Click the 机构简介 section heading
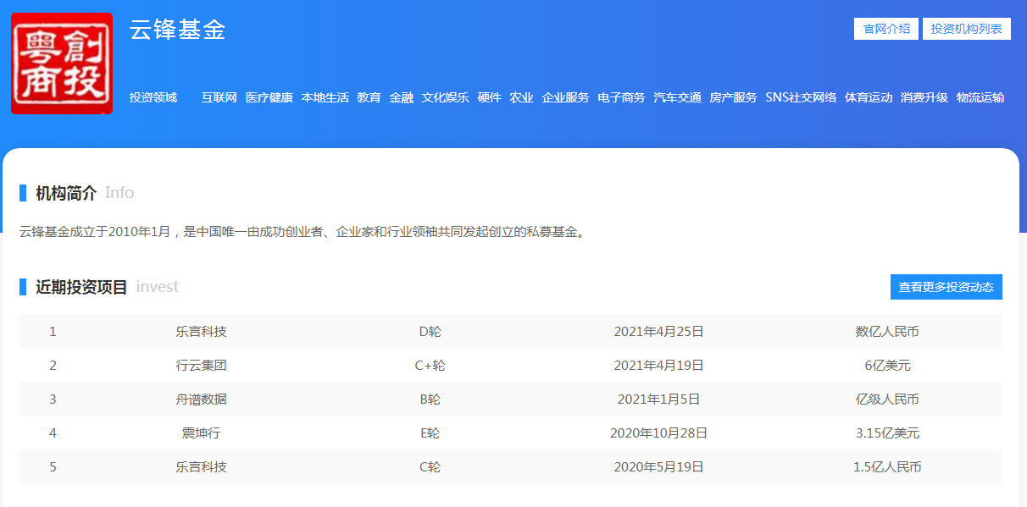The image size is (1027, 507). [x=66, y=193]
